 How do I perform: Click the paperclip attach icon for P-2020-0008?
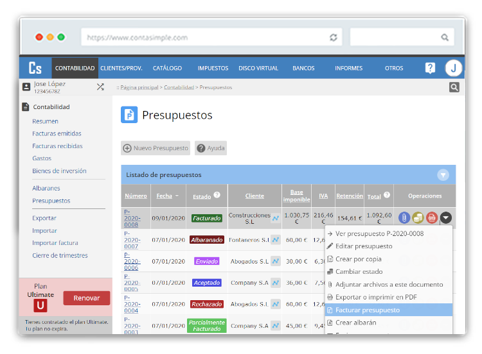pos(404,218)
